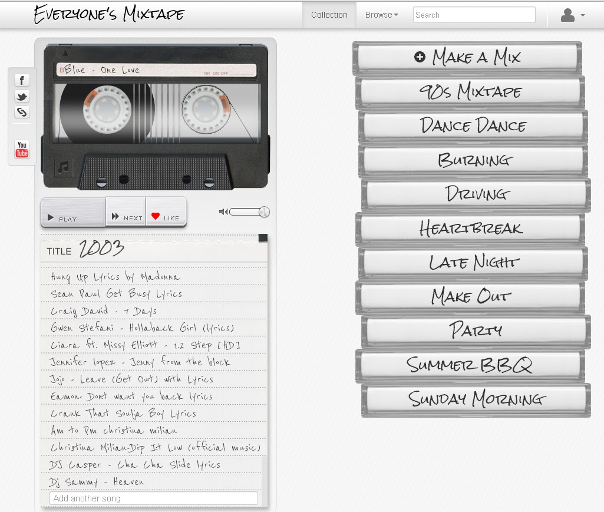Click the Add another song field

[153, 498]
